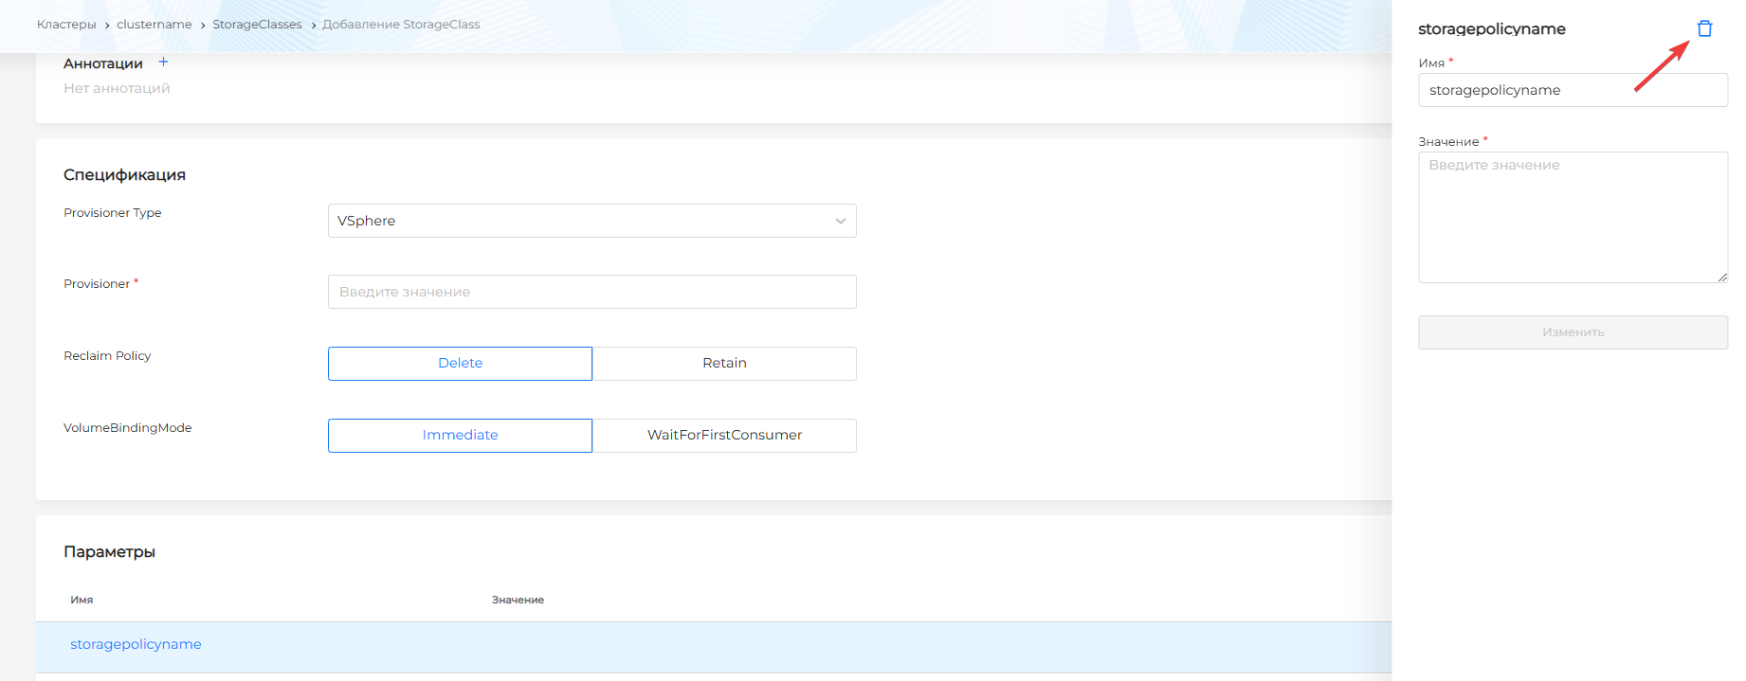Click the Имя column header

(82, 600)
